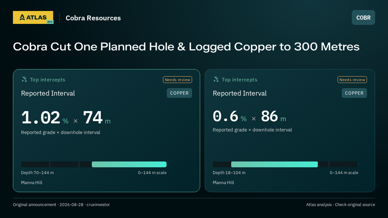The image size is (388, 218).
Task: Click the depth bar for 18–104 m
Action: coord(286,164)
